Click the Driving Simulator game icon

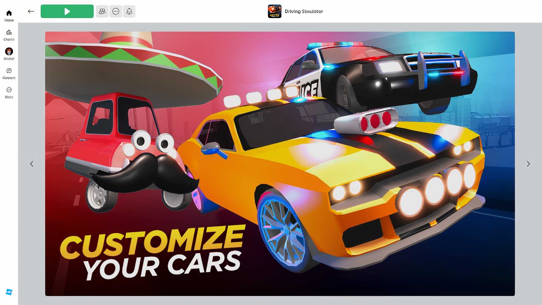coord(275,11)
